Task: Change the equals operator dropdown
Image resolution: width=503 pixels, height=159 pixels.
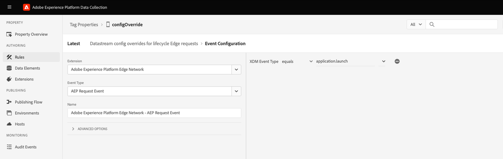Action: click(x=297, y=61)
